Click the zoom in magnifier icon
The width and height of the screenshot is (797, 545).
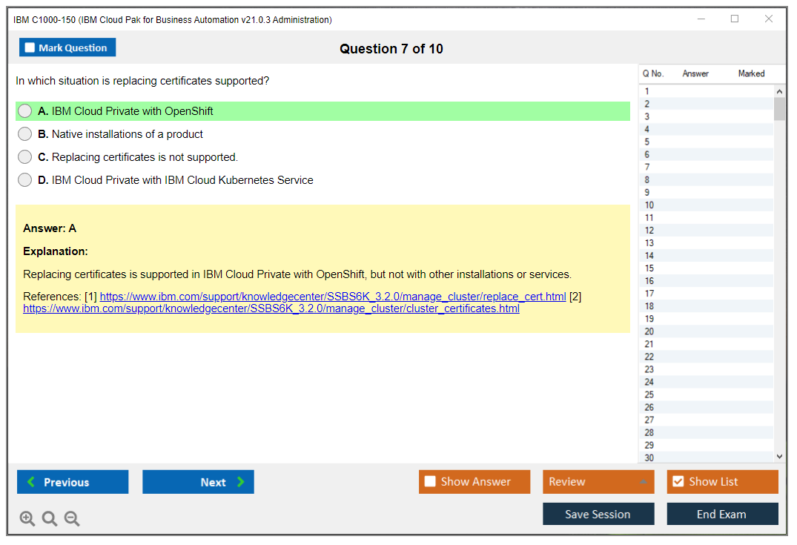(27, 519)
